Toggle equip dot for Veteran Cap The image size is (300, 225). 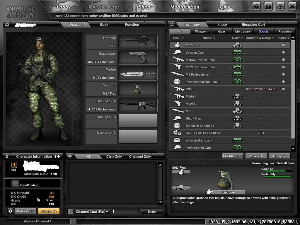click(283, 52)
